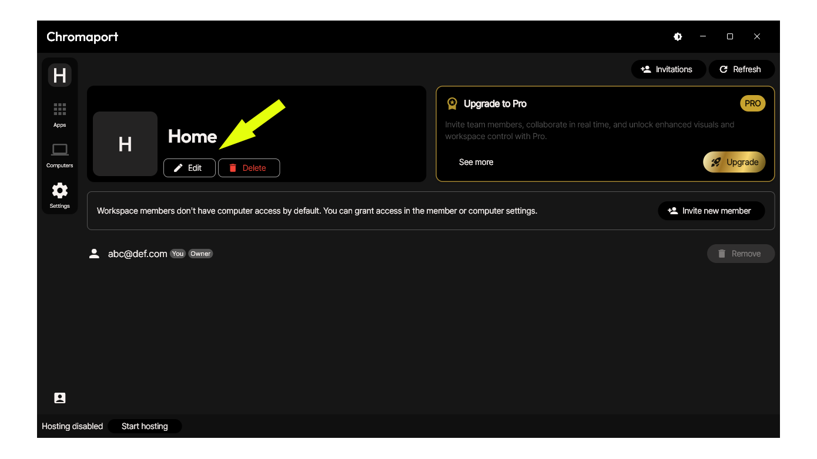This screenshot has height=459, width=817.
Task: Click the Remove button for abc@def.com
Action: [740, 254]
